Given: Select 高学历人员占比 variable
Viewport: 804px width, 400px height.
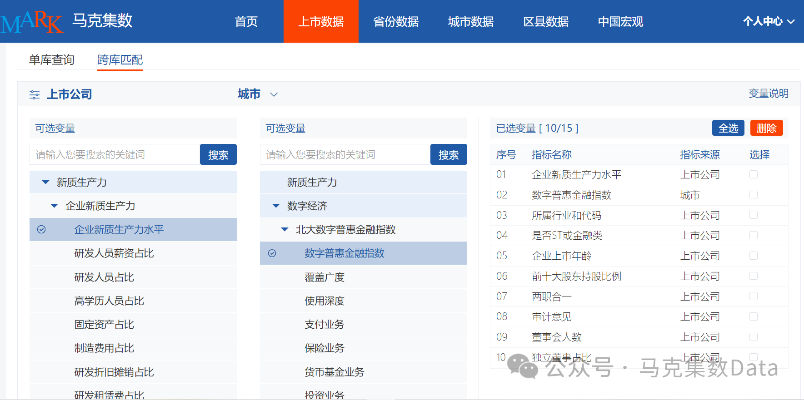Looking at the screenshot, I should point(133,301).
